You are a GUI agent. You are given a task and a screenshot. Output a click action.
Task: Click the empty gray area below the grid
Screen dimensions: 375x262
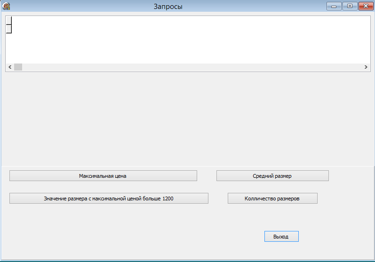click(187, 119)
